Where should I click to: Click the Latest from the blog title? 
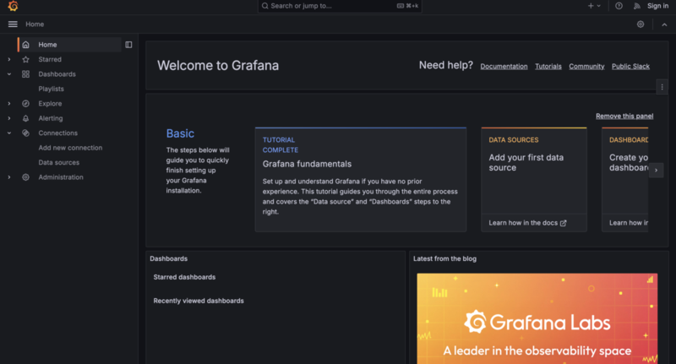click(x=444, y=258)
